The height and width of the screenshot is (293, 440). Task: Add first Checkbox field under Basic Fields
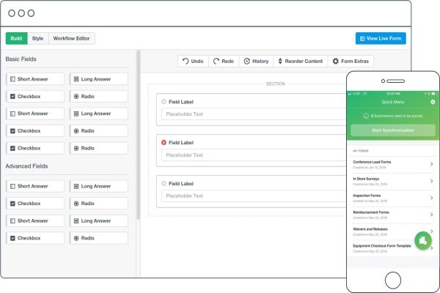click(35, 97)
